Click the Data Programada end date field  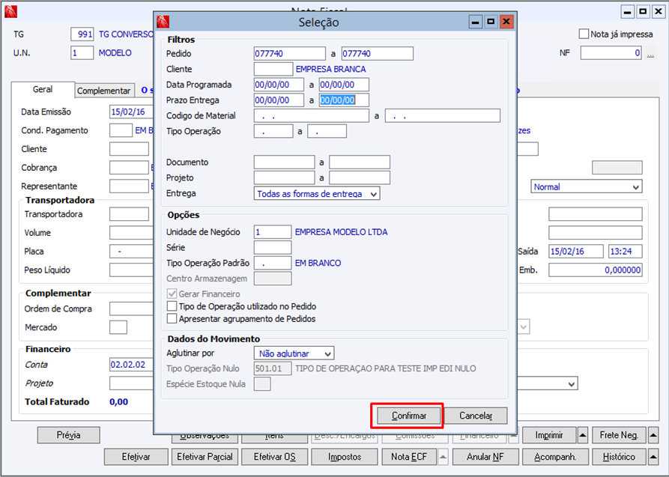click(344, 85)
